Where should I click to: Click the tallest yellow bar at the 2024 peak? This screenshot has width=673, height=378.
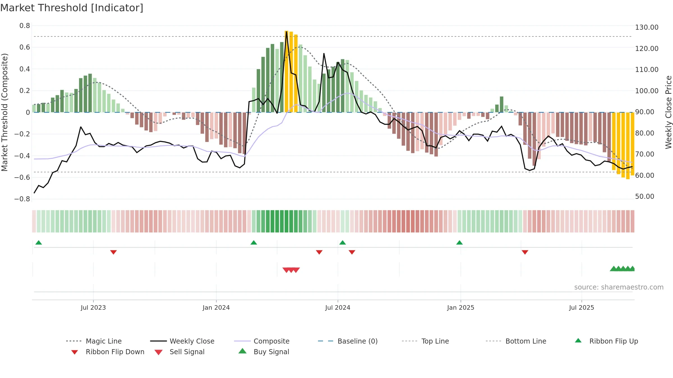click(x=286, y=71)
